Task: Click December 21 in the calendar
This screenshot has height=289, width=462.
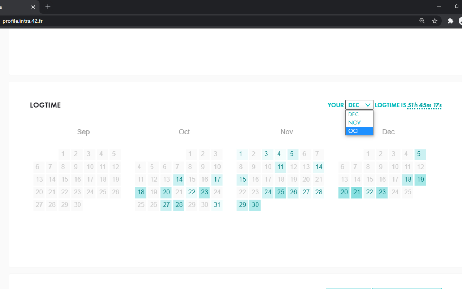Action: pos(357,192)
